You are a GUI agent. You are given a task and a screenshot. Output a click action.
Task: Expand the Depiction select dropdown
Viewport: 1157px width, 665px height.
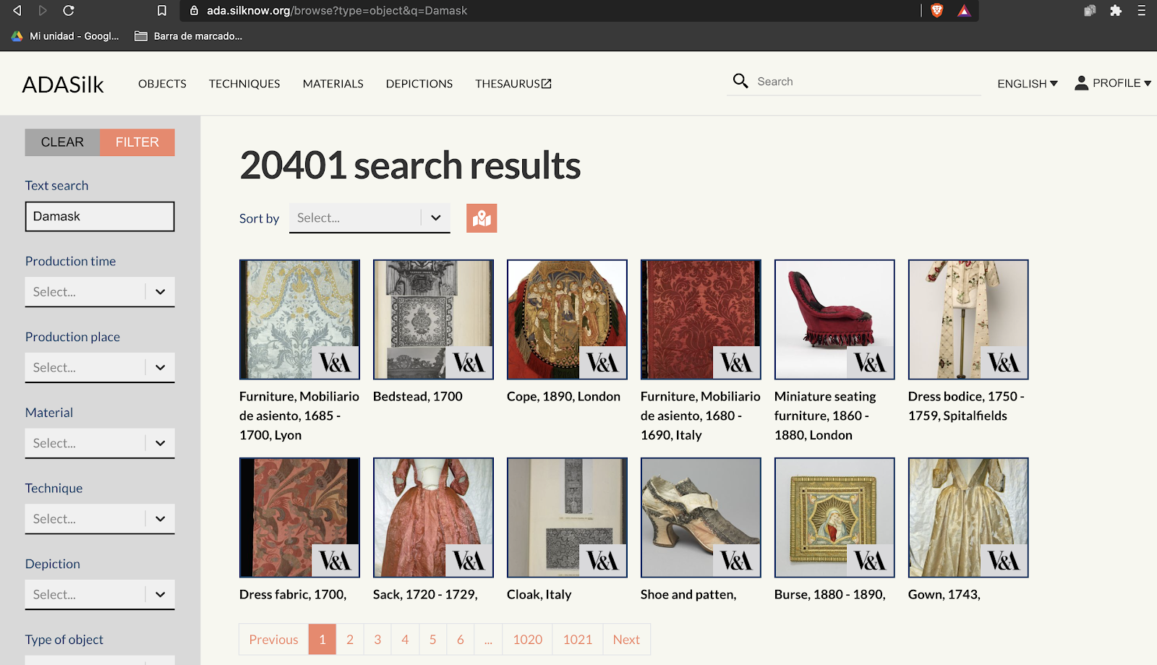pos(100,595)
